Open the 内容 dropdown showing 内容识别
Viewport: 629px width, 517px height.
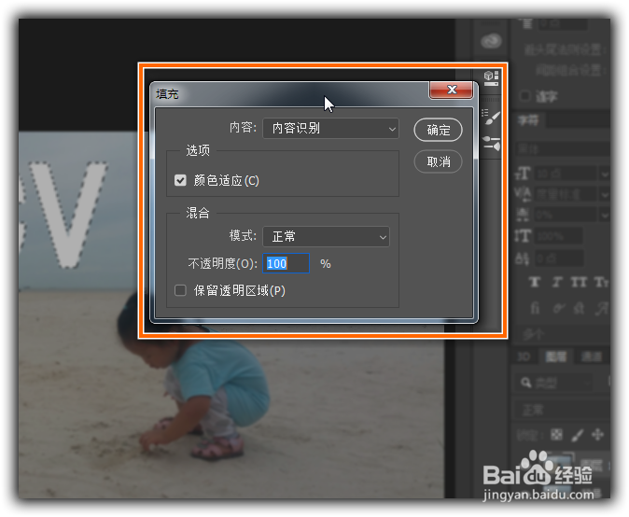click(x=330, y=129)
